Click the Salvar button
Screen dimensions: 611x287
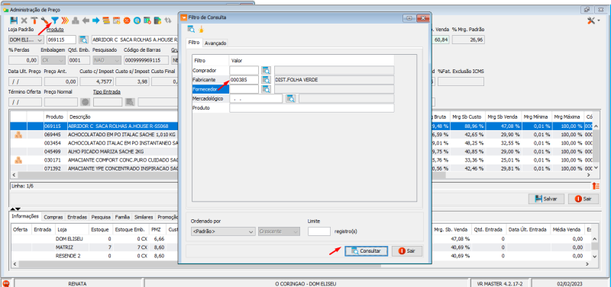(x=546, y=199)
